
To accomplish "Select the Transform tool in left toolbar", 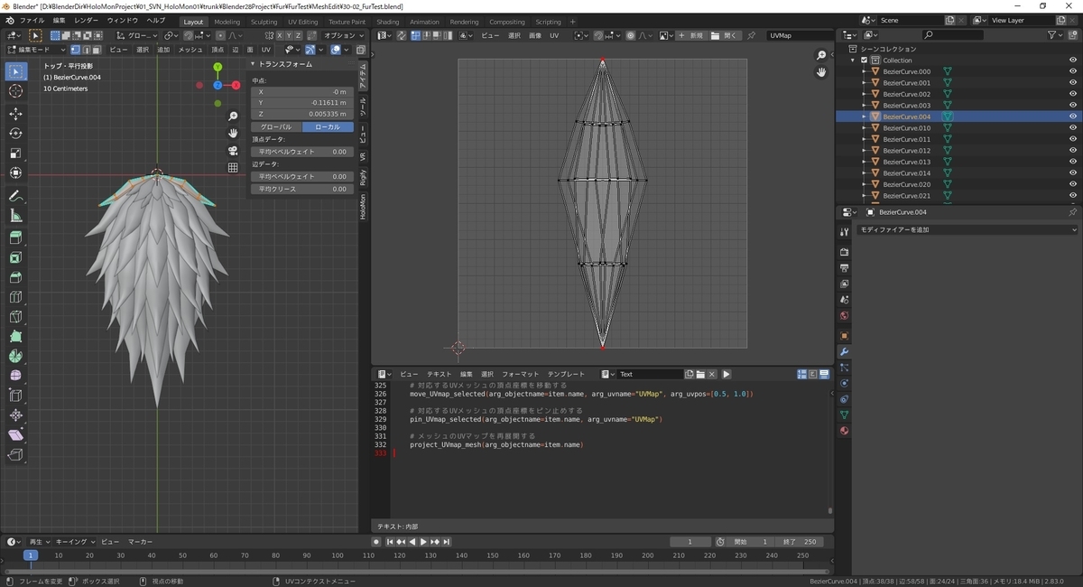I will [x=15, y=173].
